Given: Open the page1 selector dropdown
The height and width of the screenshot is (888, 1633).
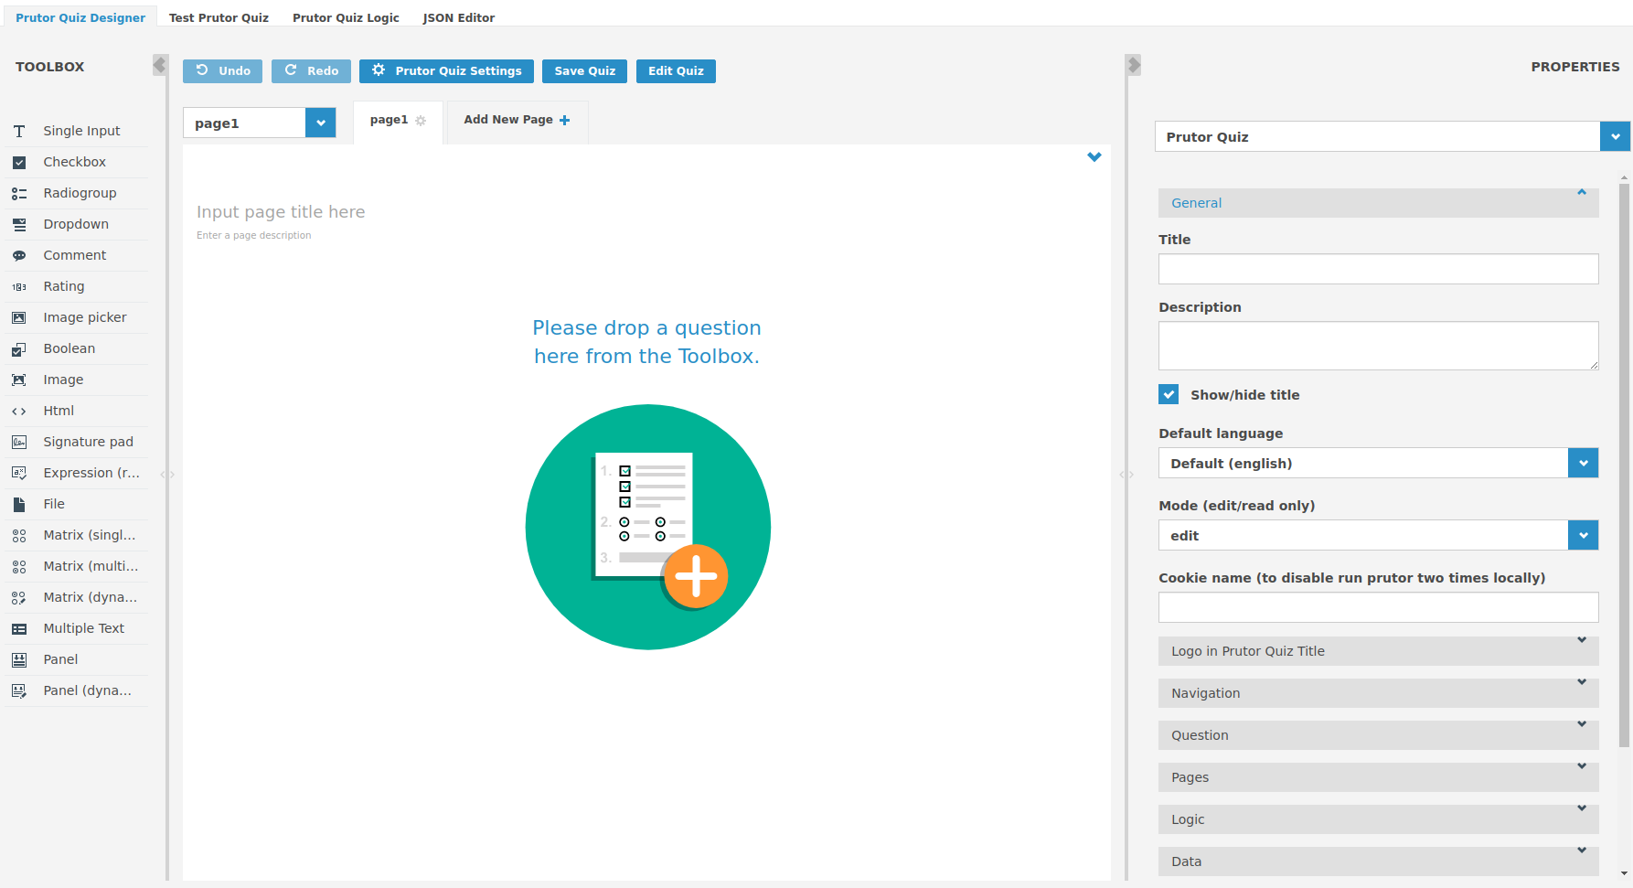Looking at the screenshot, I should (320, 123).
